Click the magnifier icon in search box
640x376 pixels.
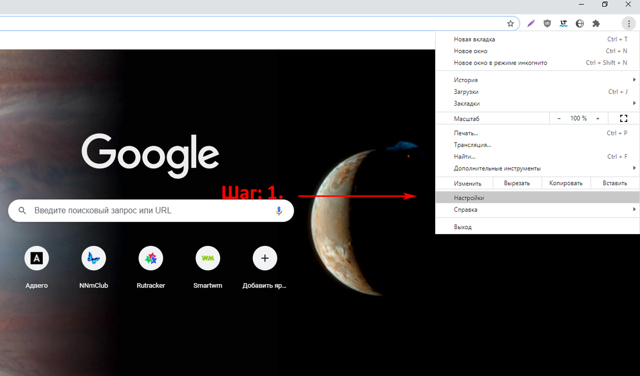pyautogui.click(x=22, y=211)
